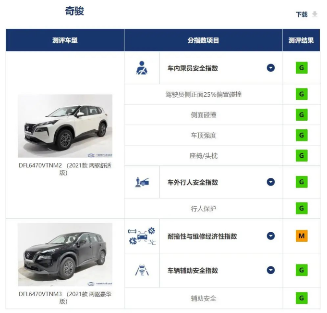Open the black Nissan X-Trail photo
Viewport: 327px width, 313px height.
tap(65, 254)
